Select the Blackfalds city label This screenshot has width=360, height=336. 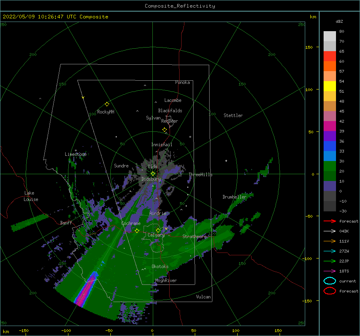click(x=170, y=111)
